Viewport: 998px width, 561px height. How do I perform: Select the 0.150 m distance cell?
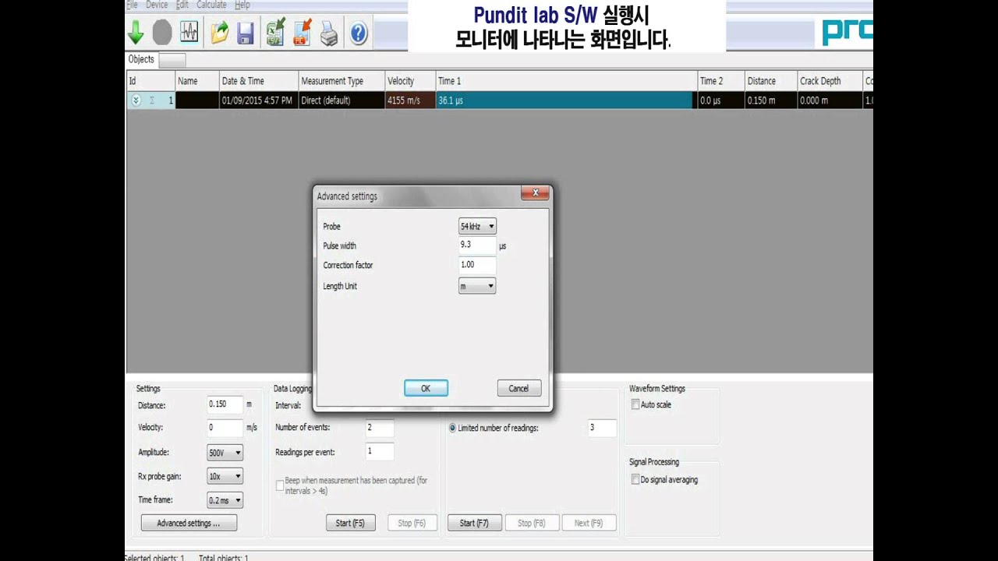tap(771, 101)
